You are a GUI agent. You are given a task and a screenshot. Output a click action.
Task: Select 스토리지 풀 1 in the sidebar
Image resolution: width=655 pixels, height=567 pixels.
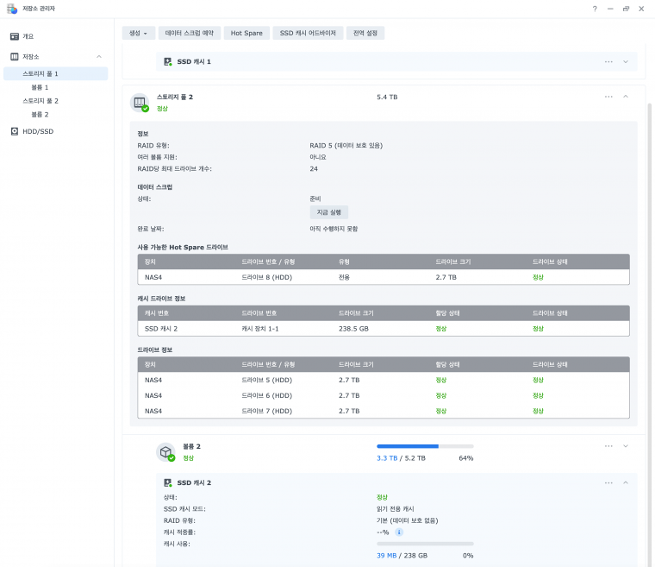(55, 73)
